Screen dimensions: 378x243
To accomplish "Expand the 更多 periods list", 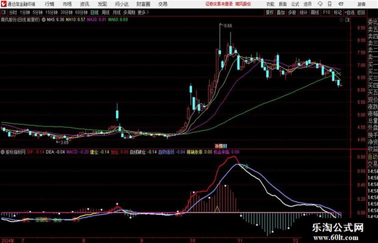I will (143, 12).
